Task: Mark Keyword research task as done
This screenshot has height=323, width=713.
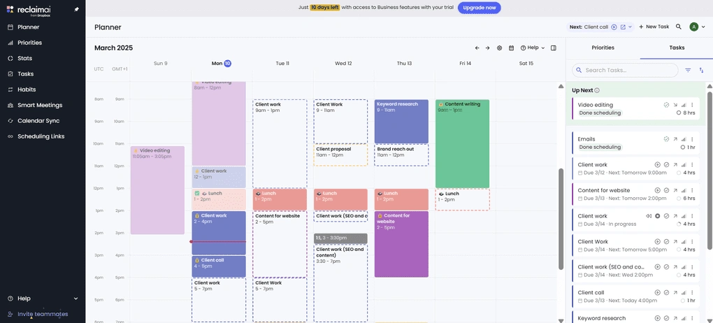Action: coord(666,318)
